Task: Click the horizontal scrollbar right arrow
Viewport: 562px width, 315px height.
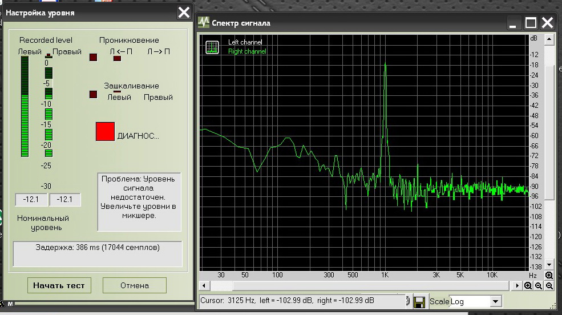Action: coord(517,286)
